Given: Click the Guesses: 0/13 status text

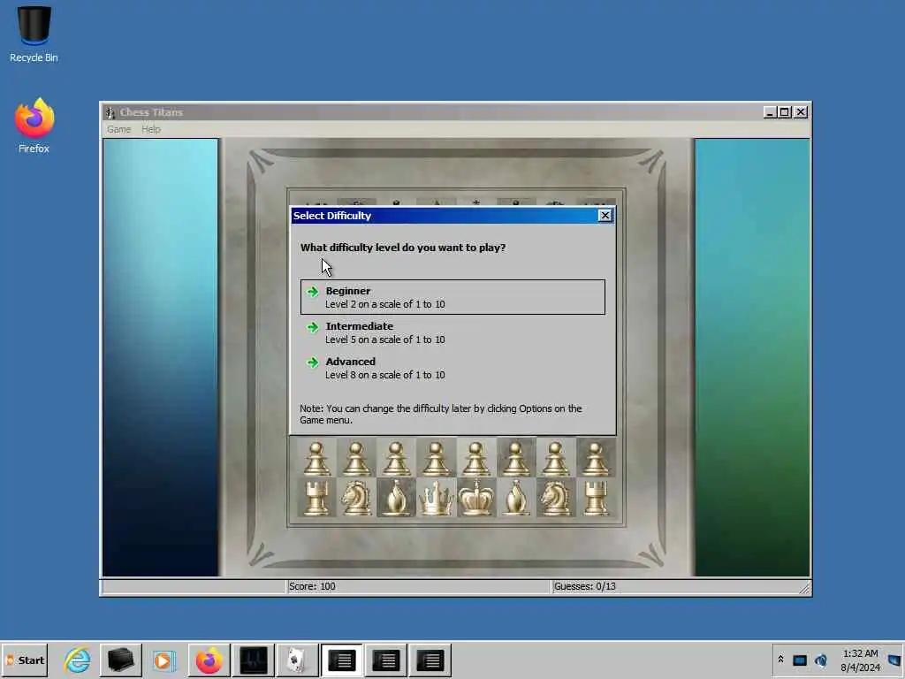Looking at the screenshot, I should pyautogui.click(x=585, y=587).
